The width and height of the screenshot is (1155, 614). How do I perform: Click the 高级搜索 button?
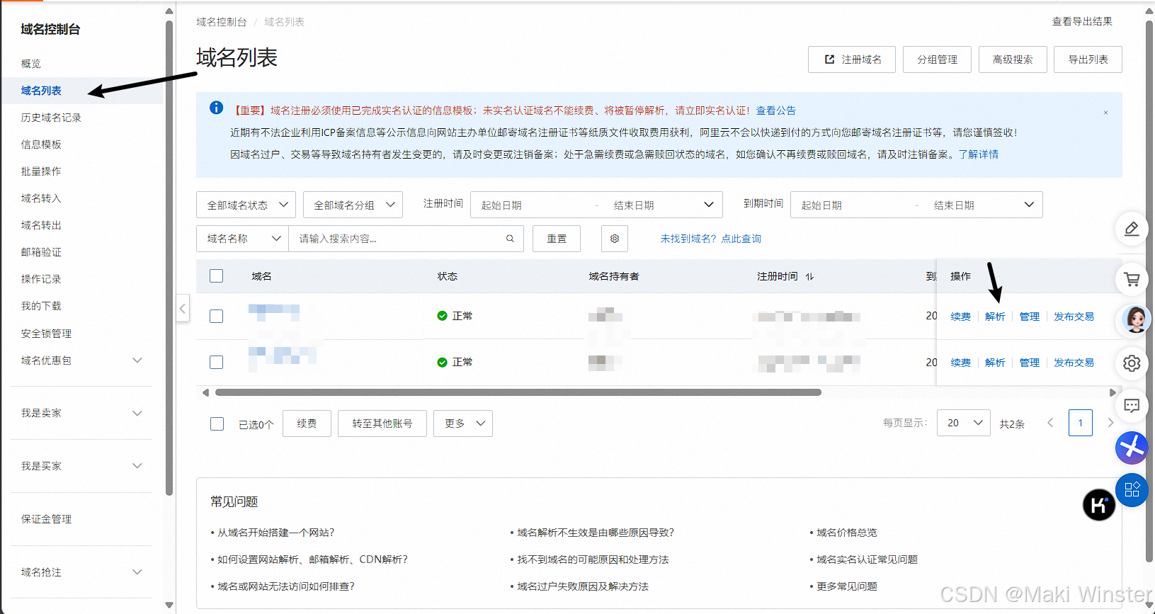pos(1013,59)
